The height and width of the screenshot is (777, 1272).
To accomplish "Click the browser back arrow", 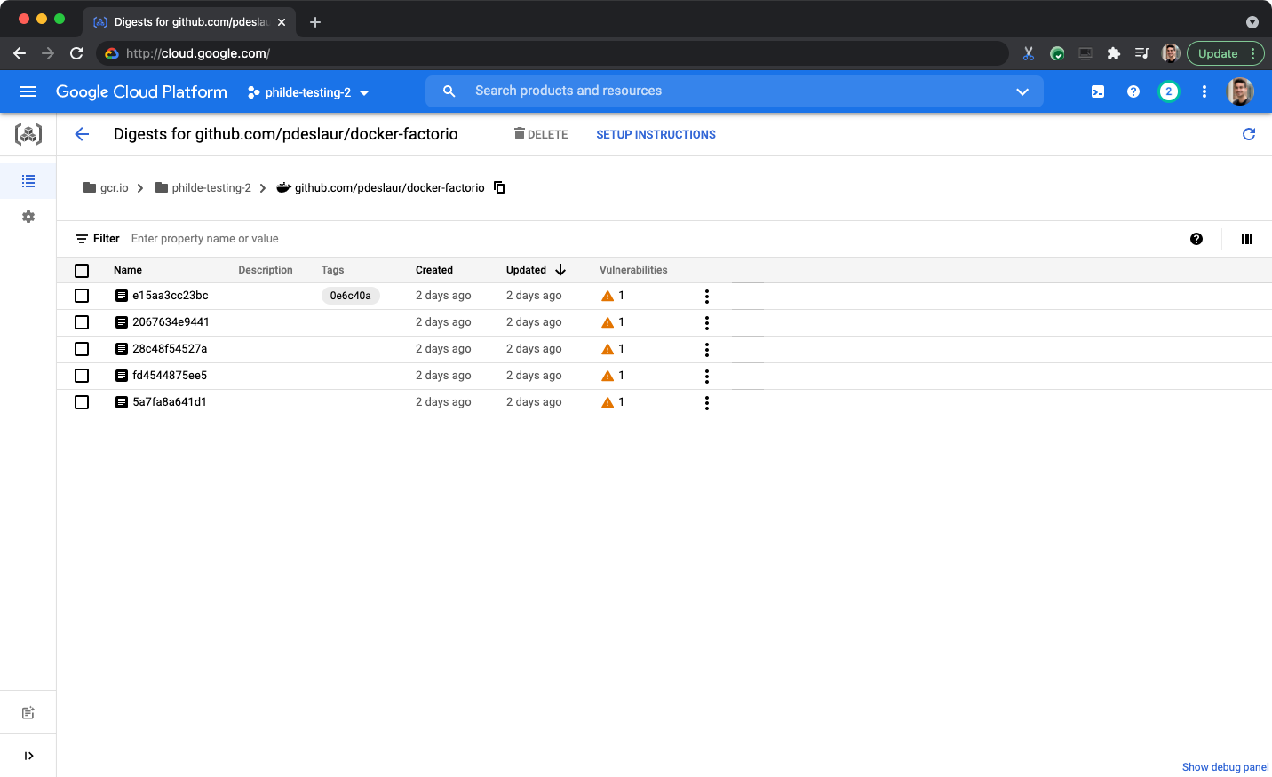I will (x=20, y=53).
